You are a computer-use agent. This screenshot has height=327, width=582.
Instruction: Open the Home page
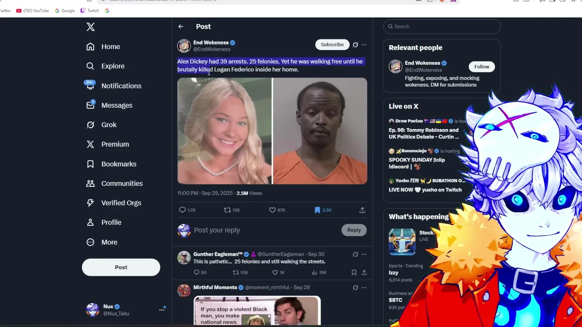click(x=110, y=47)
